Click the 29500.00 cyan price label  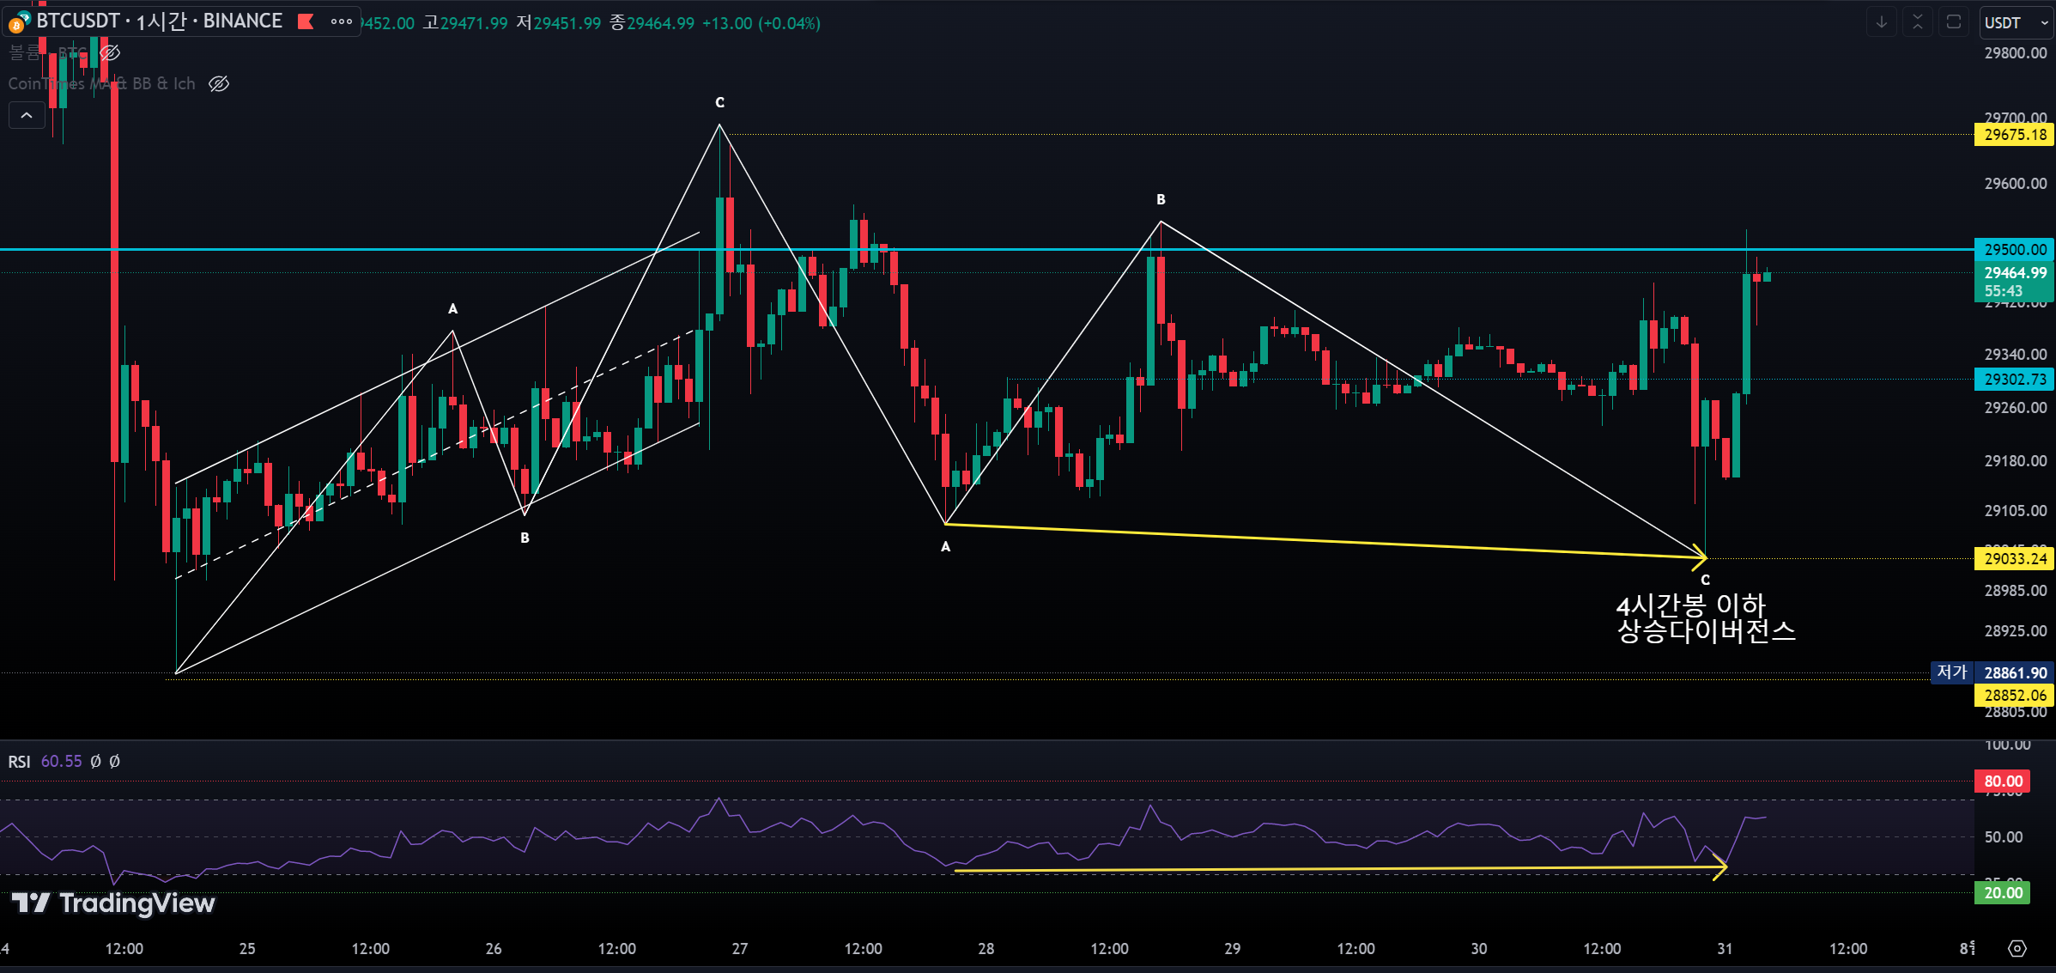click(2014, 249)
